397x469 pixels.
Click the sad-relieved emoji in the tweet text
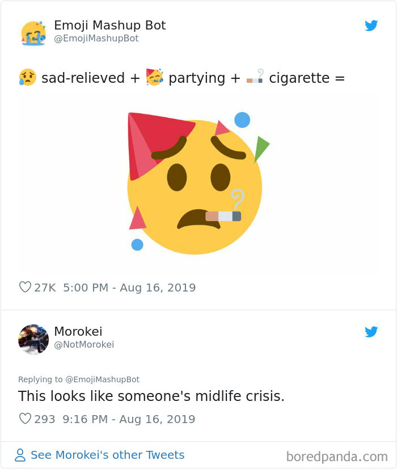(x=27, y=78)
